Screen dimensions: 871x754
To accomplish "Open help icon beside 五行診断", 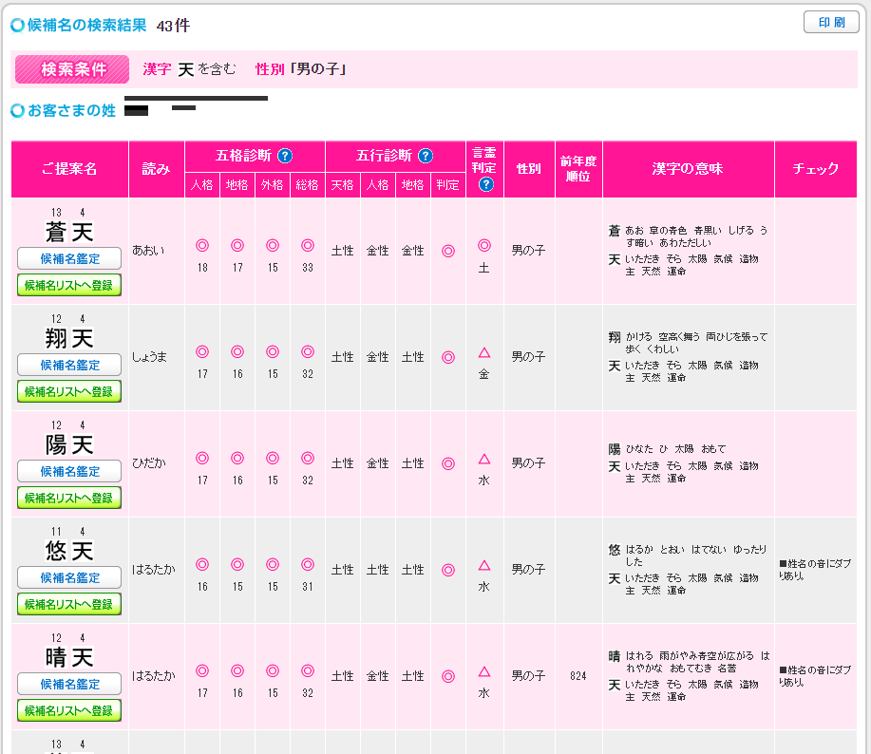I will [x=426, y=156].
